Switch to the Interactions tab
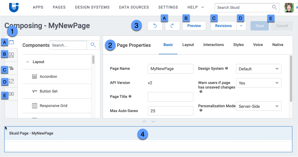The image size is (298, 157). coord(214,45)
